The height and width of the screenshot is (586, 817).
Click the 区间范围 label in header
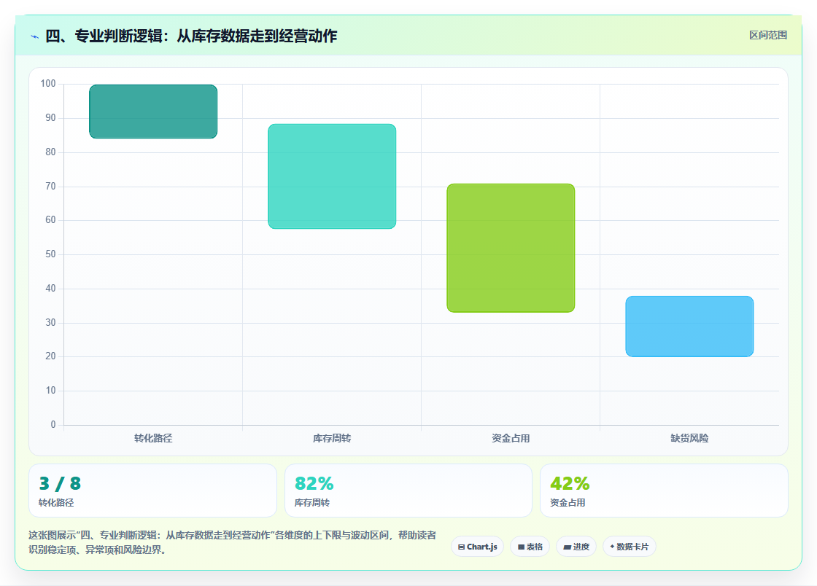[x=768, y=36]
